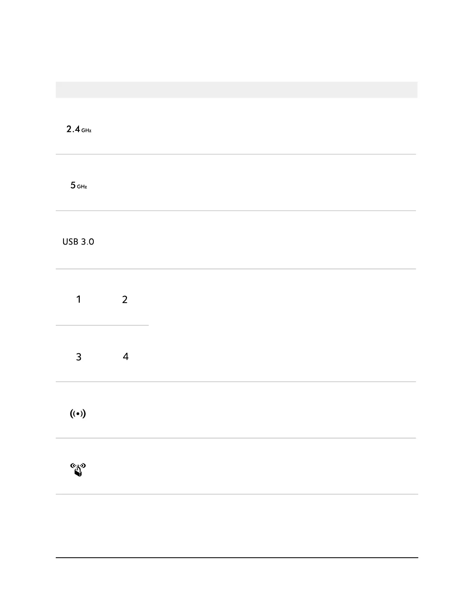This screenshot has width=474, height=613.
Task: Click the Ethernet port number 3
Action: click(x=79, y=357)
